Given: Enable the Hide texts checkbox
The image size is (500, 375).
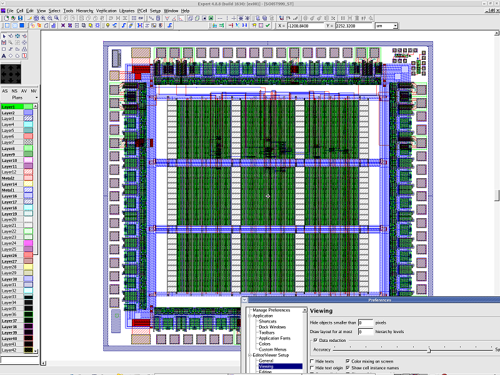Looking at the screenshot, I should tap(312, 361).
